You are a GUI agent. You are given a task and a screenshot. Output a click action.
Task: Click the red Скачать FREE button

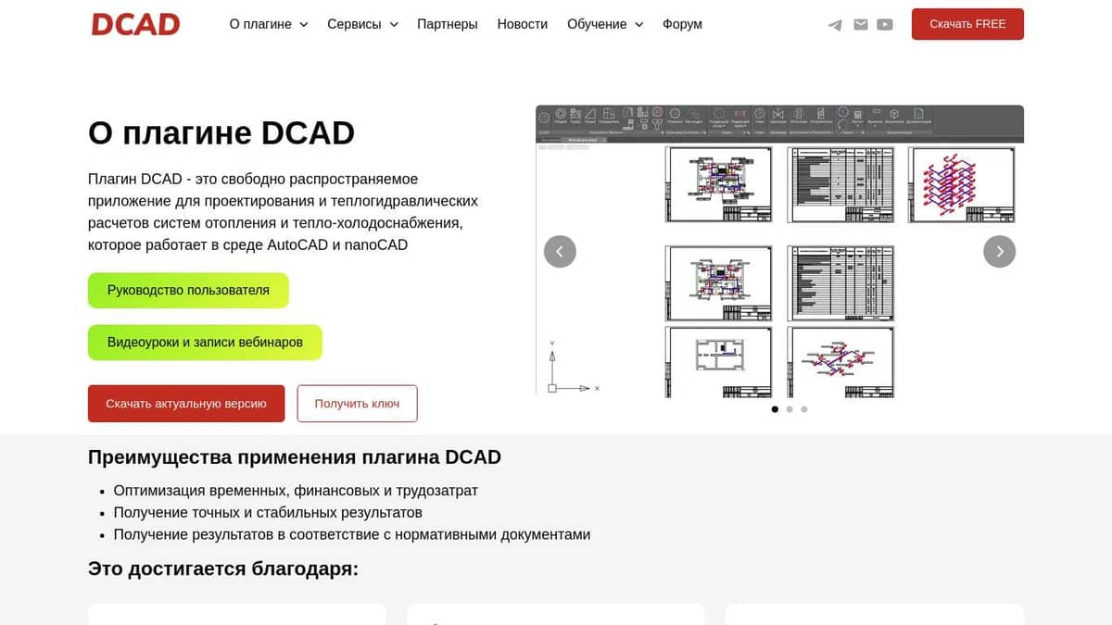[x=967, y=24]
